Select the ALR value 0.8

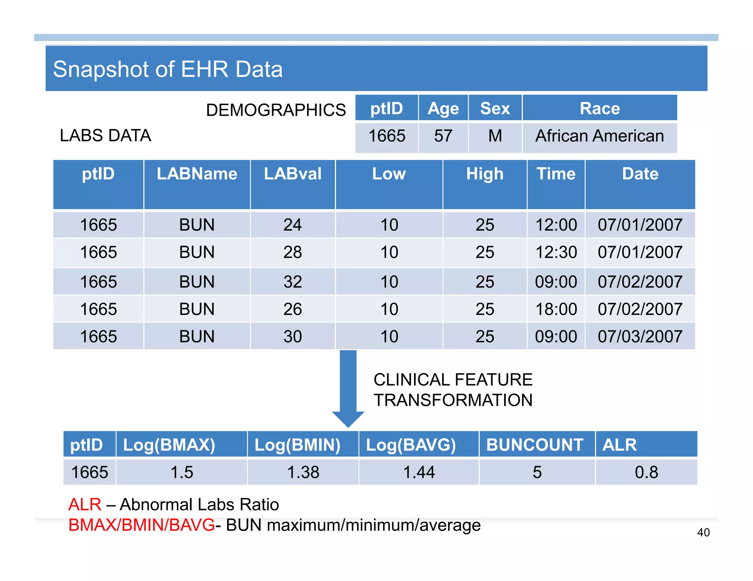coord(646,472)
